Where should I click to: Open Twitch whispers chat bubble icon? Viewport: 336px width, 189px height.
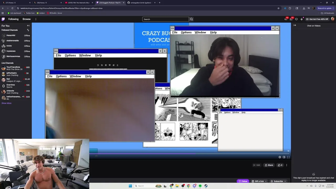tap(296, 19)
